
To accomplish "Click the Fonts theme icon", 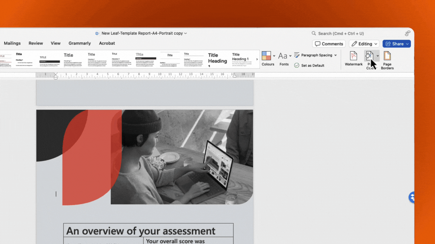I will tap(282, 56).
